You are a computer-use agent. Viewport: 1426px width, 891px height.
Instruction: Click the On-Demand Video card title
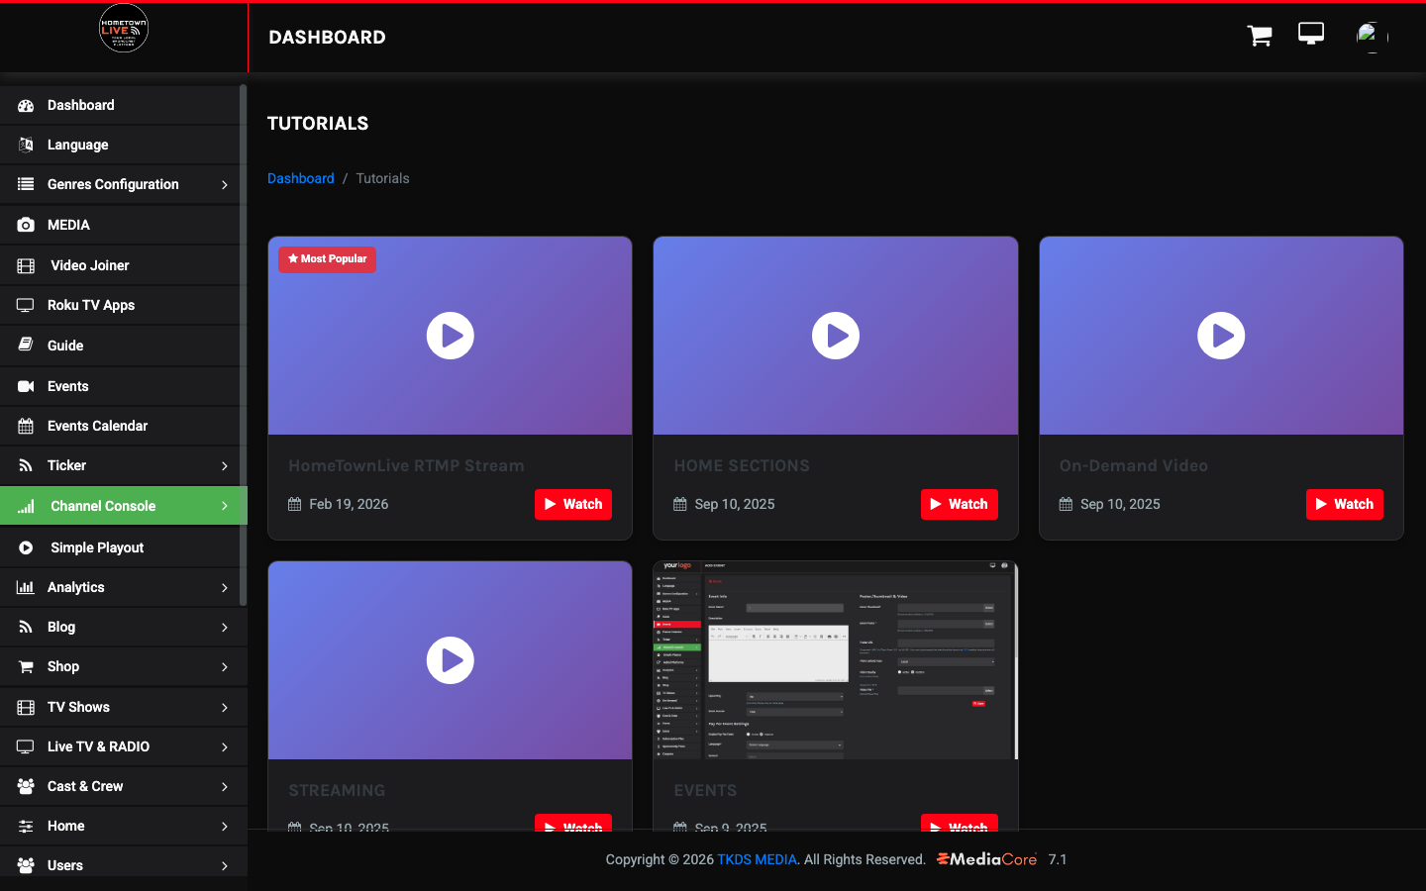coord(1134,465)
